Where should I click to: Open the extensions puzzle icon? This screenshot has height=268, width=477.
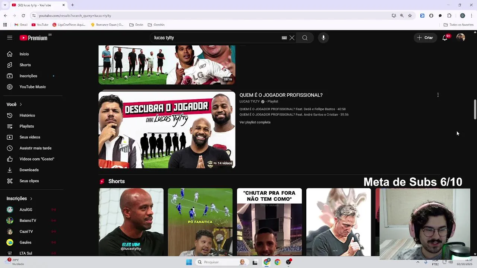[x=449, y=16]
